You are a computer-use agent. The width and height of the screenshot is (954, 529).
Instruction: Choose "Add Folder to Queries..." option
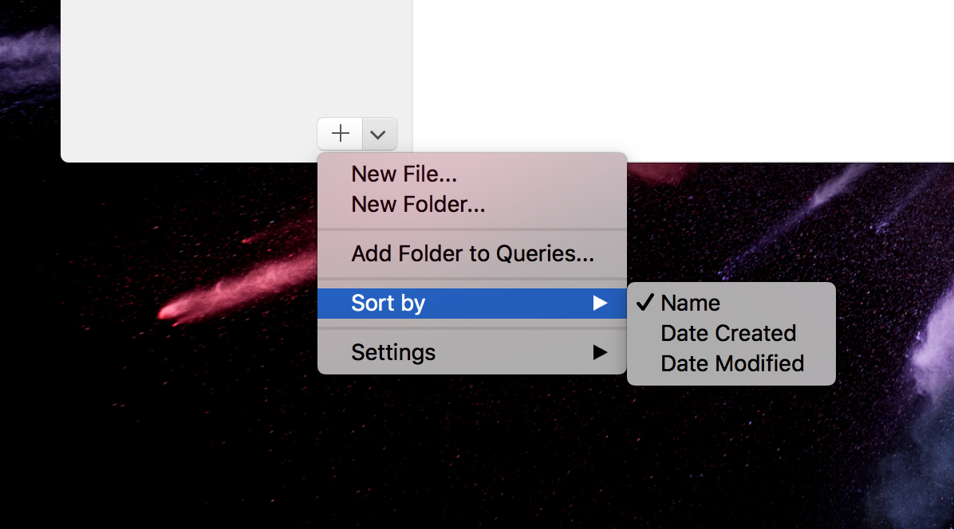point(471,253)
